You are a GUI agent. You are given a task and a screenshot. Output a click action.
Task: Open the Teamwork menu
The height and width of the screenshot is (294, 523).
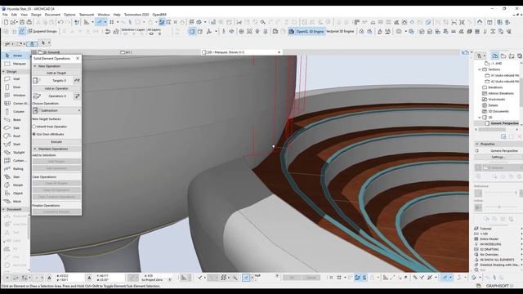coord(87,15)
